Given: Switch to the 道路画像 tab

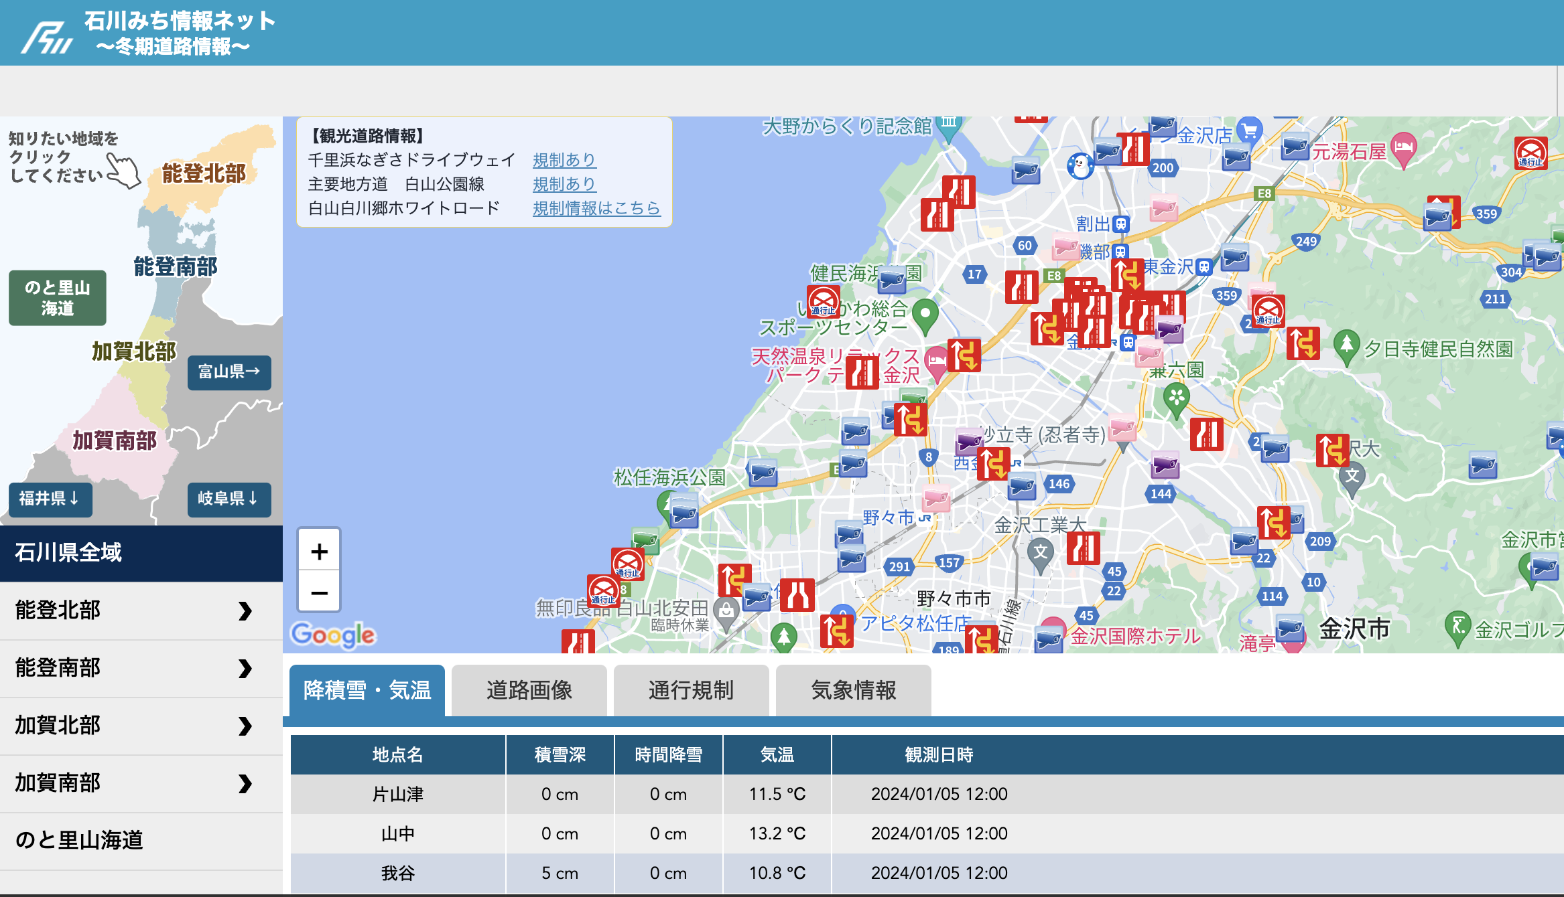Looking at the screenshot, I should pyautogui.click(x=529, y=691).
